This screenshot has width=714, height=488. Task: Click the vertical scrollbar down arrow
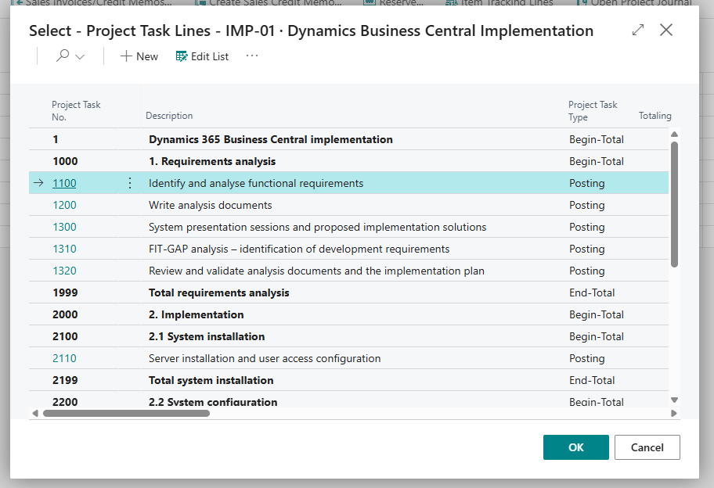coord(674,400)
